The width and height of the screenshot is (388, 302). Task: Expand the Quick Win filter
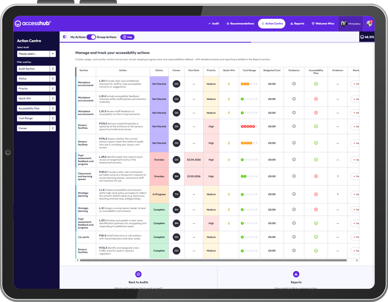point(36,98)
